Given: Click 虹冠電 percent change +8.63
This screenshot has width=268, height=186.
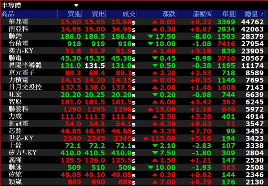Looking at the screenshot, I should (x=201, y=124).
